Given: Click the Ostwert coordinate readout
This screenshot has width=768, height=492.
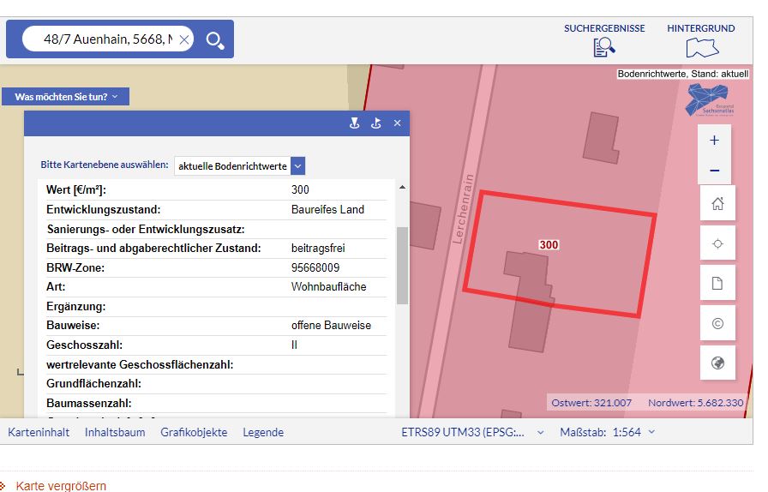Looking at the screenshot, I should [591, 403].
